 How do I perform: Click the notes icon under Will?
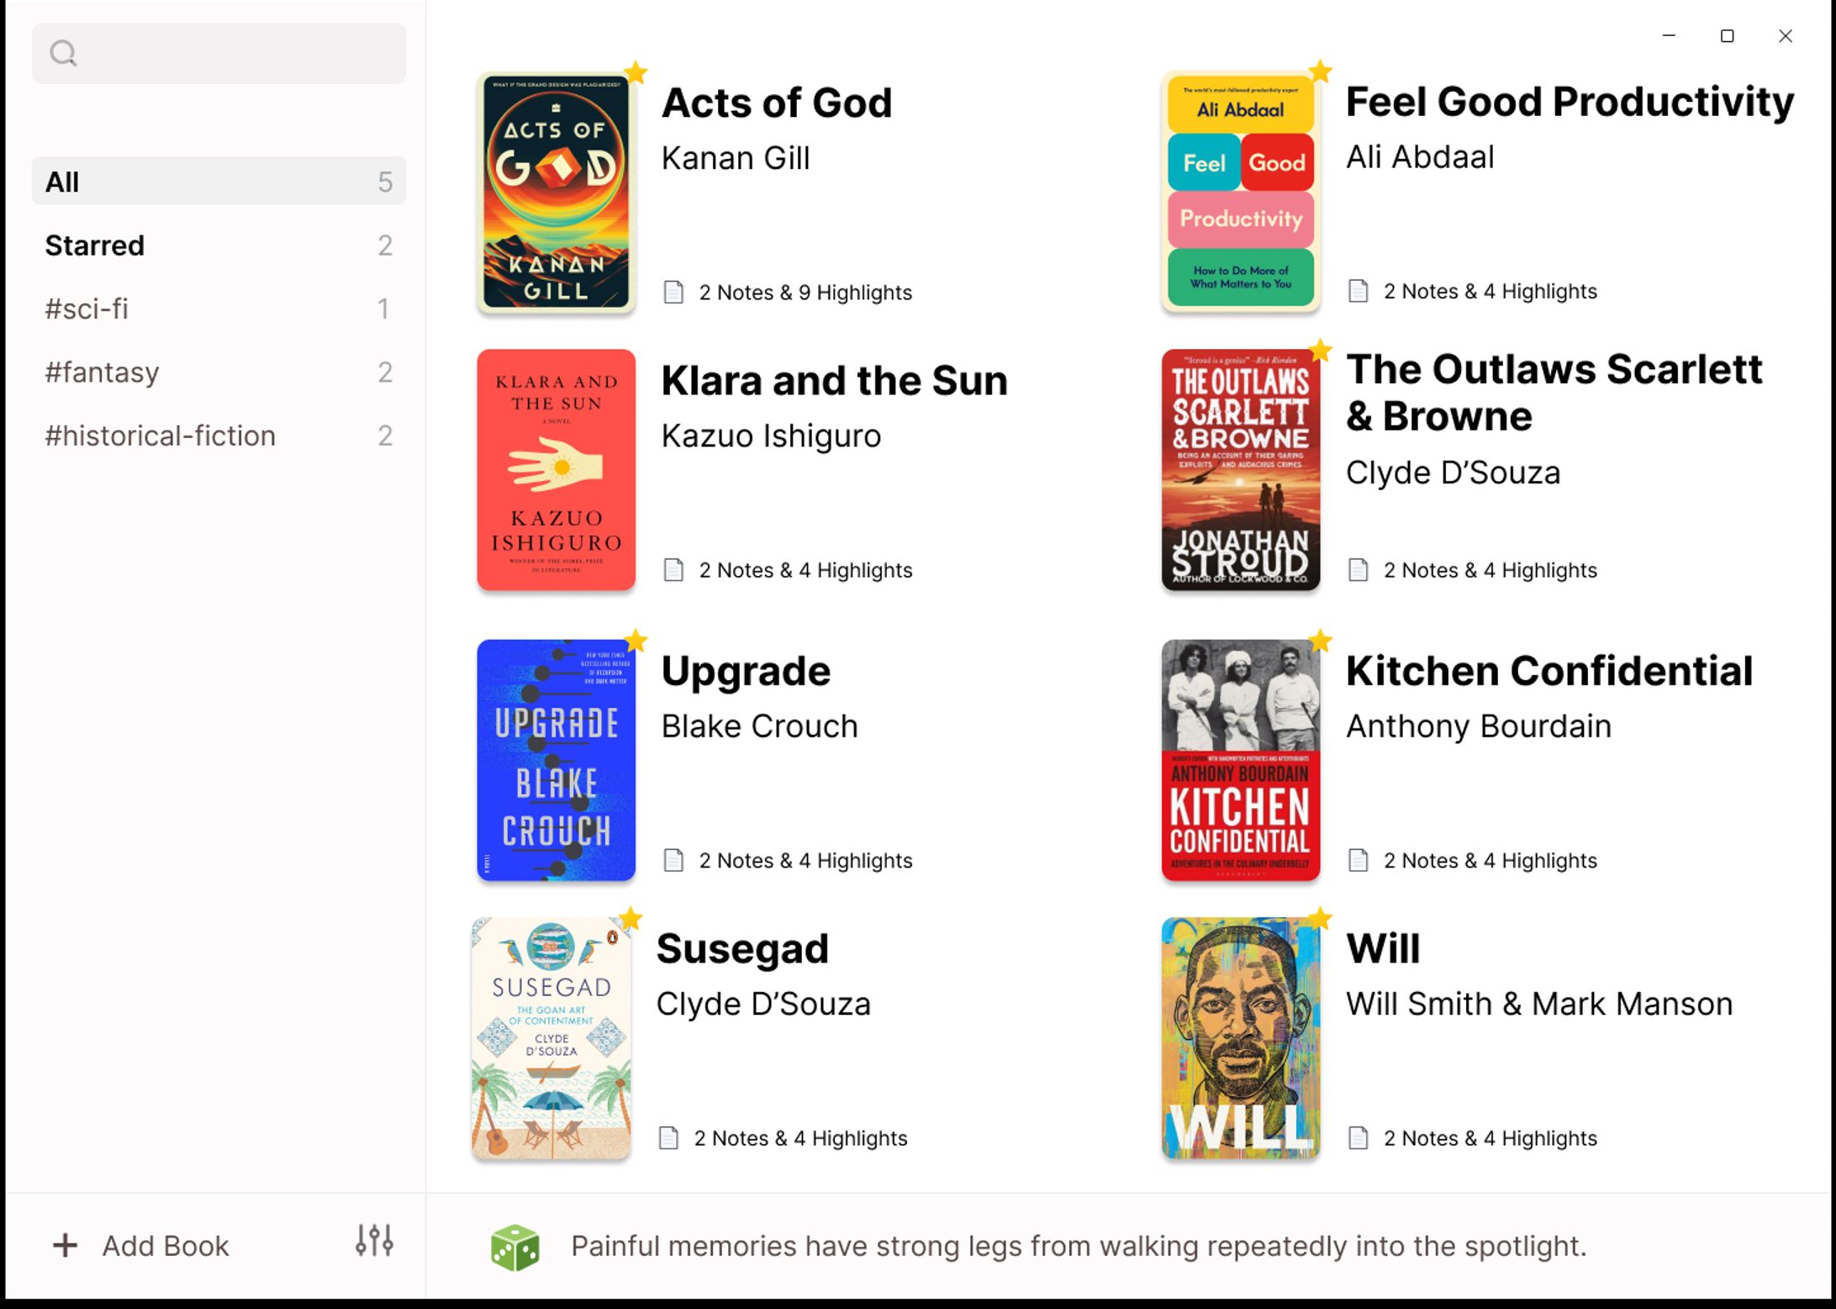pyautogui.click(x=1358, y=1137)
